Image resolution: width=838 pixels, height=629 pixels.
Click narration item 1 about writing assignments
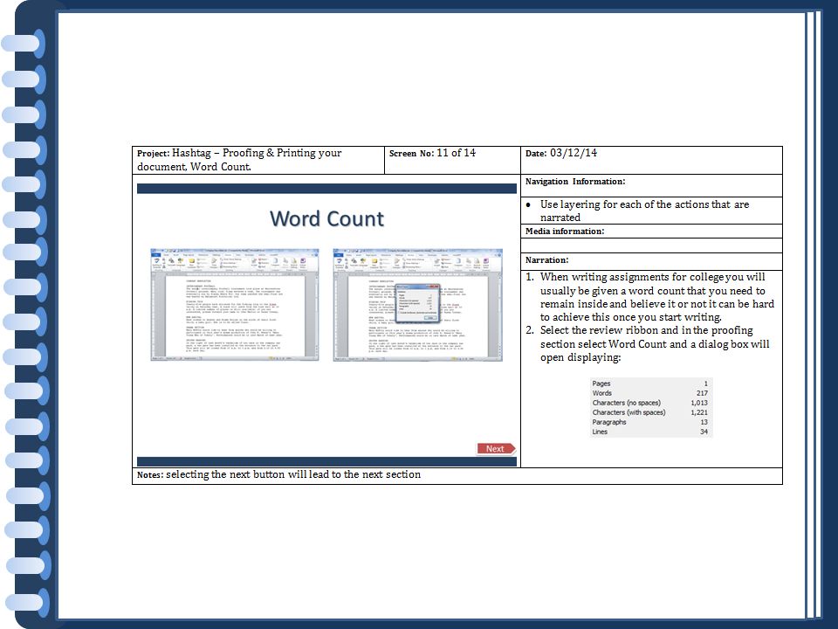point(651,297)
